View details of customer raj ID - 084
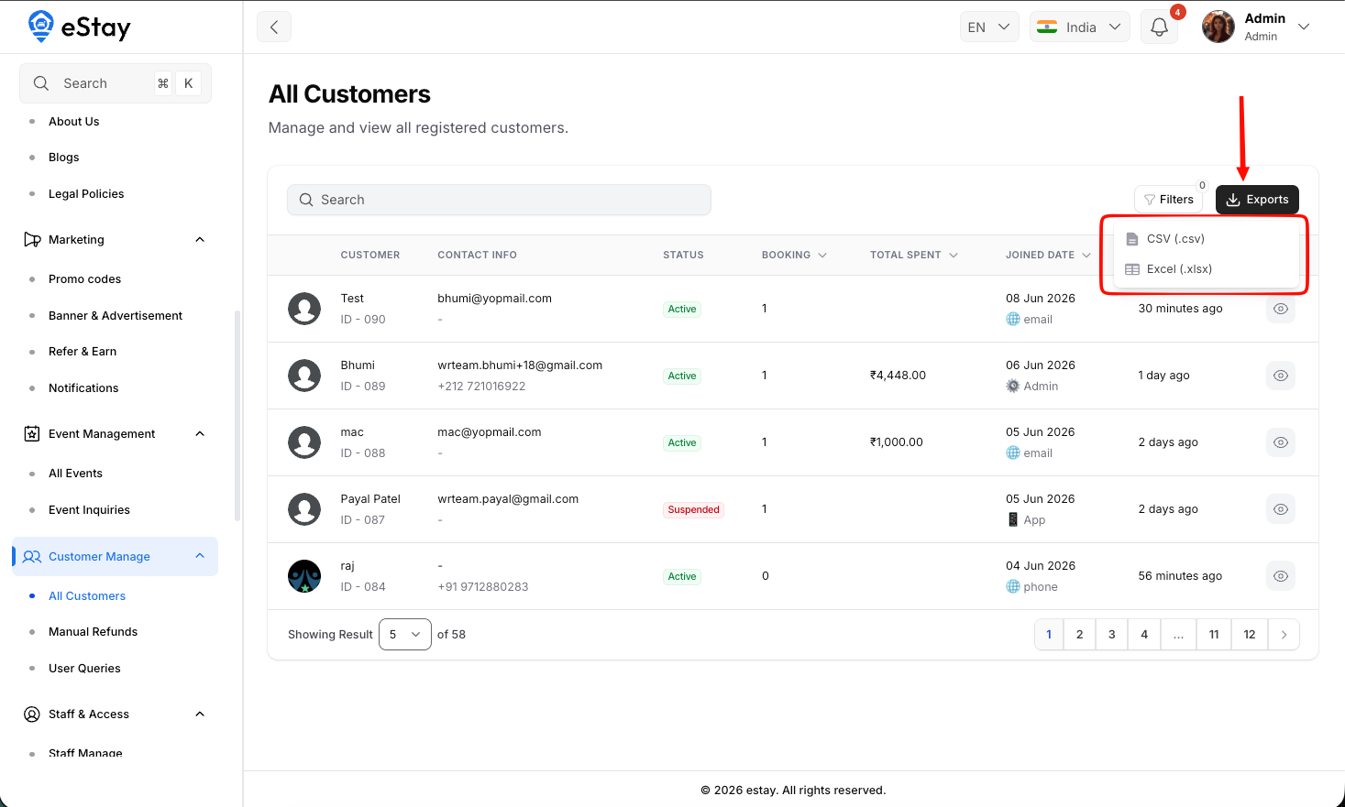 coord(1281,576)
